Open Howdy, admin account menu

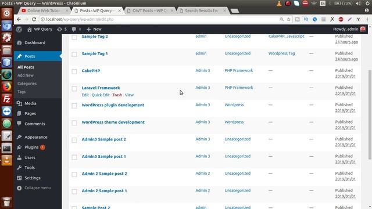coord(349,29)
